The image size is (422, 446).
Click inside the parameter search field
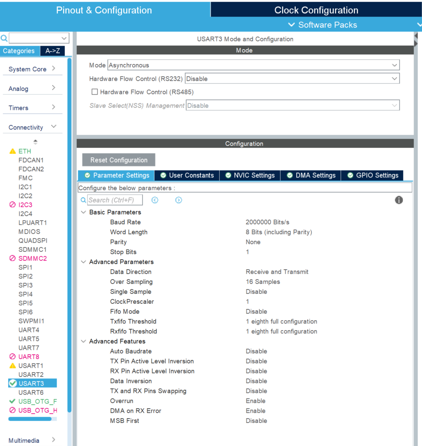click(x=114, y=200)
